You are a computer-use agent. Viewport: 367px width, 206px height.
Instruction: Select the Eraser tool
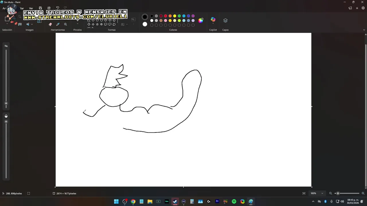tap(50, 24)
